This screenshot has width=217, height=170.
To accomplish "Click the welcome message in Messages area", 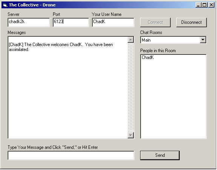I will (61, 47).
